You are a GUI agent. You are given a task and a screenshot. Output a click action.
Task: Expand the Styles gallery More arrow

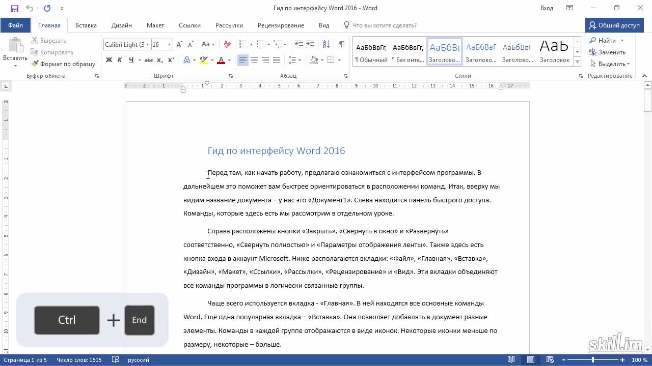577,62
